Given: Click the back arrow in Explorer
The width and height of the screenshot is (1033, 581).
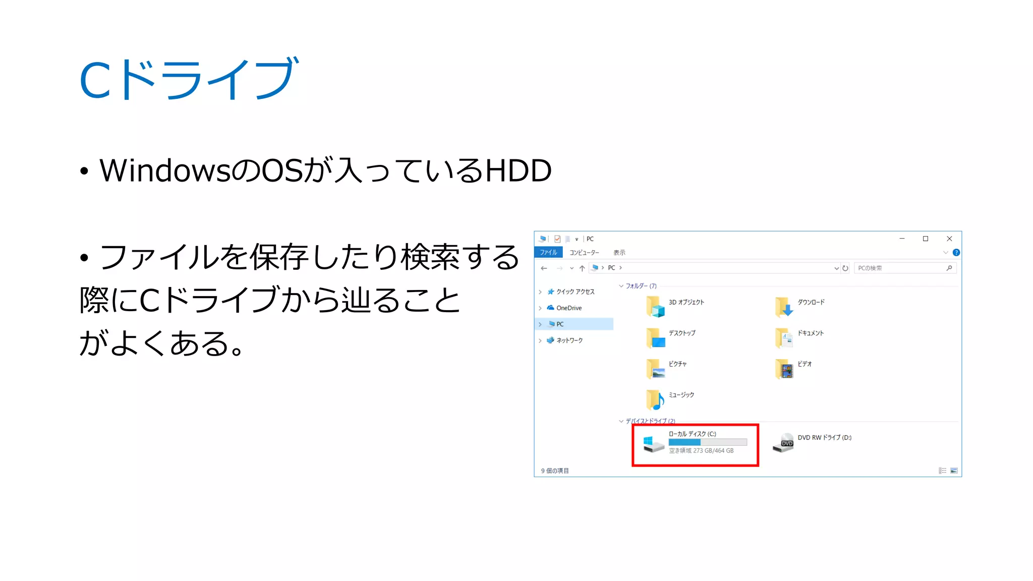Looking at the screenshot, I should [544, 268].
